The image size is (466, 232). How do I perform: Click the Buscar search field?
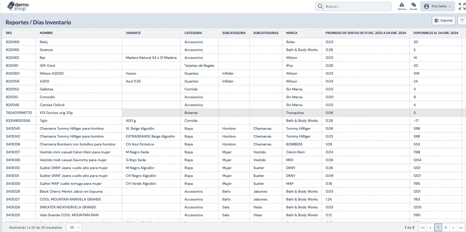coord(353,6)
